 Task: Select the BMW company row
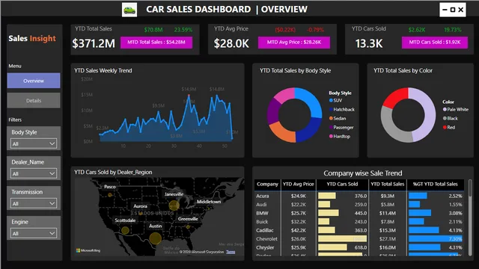click(x=359, y=213)
